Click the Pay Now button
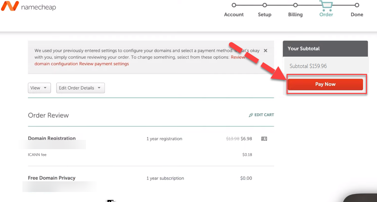 click(325, 84)
